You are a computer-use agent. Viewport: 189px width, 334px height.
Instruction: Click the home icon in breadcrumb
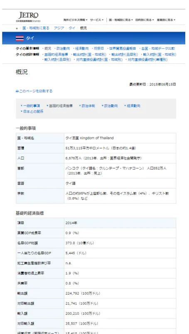17,28
